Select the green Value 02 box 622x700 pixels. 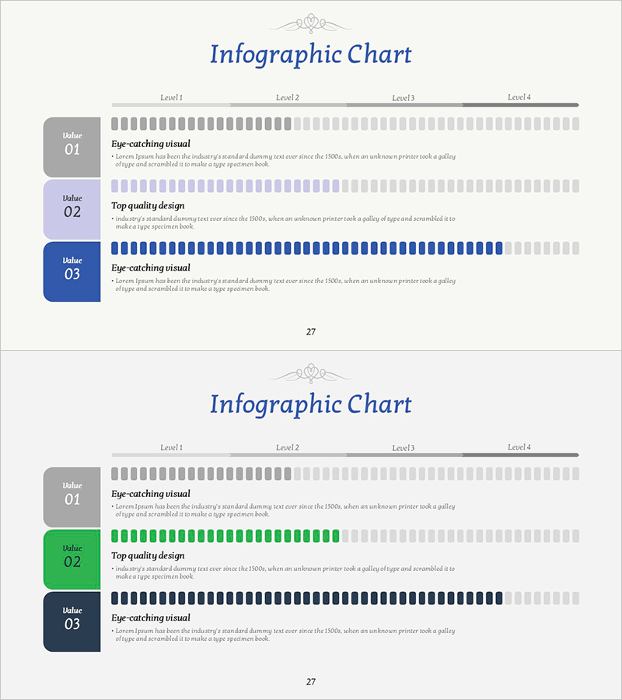click(x=72, y=559)
